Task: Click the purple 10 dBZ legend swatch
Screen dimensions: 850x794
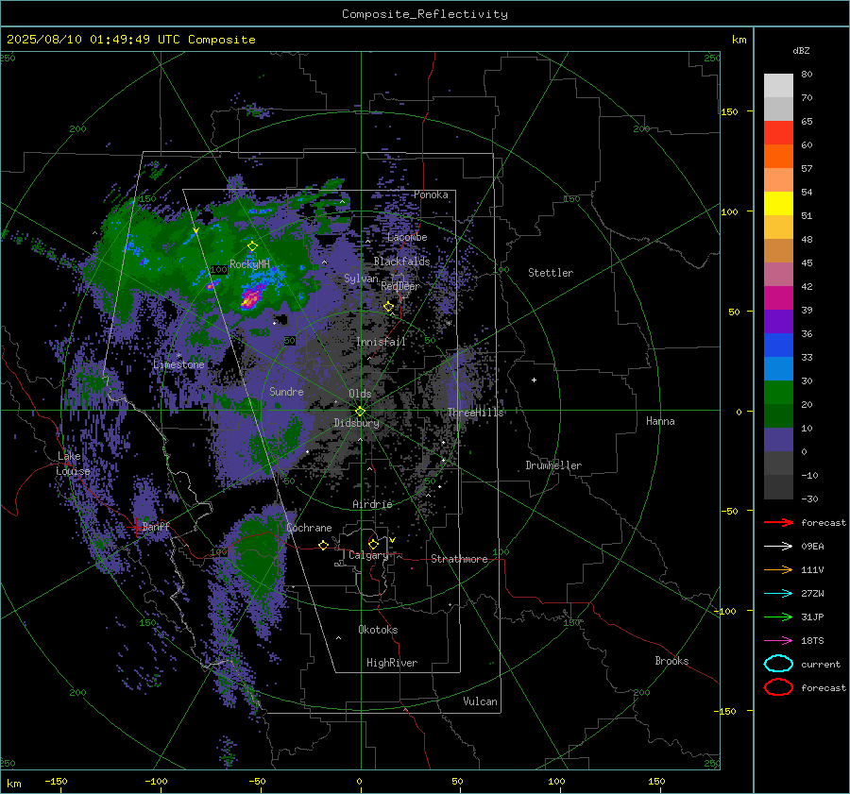Action: pyautogui.click(x=778, y=439)
